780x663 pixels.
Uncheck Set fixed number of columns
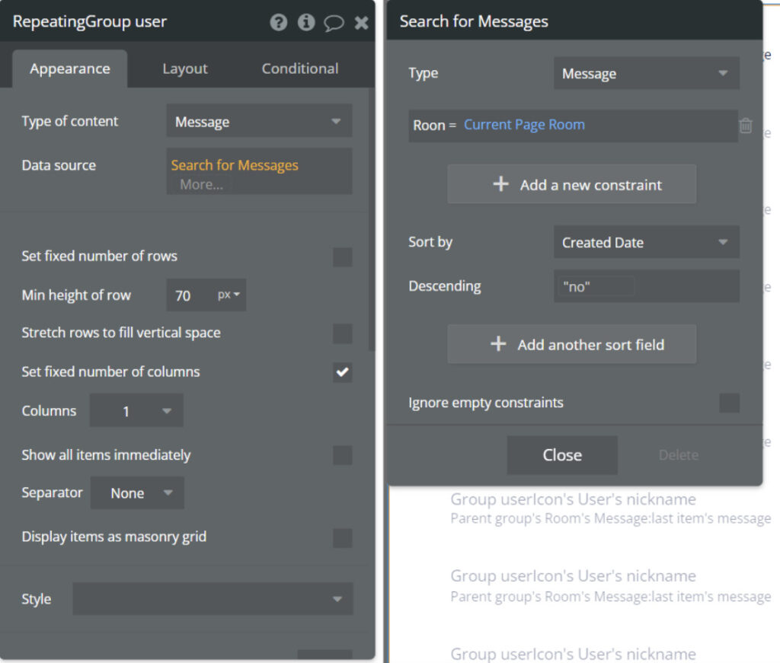[343, 372]
